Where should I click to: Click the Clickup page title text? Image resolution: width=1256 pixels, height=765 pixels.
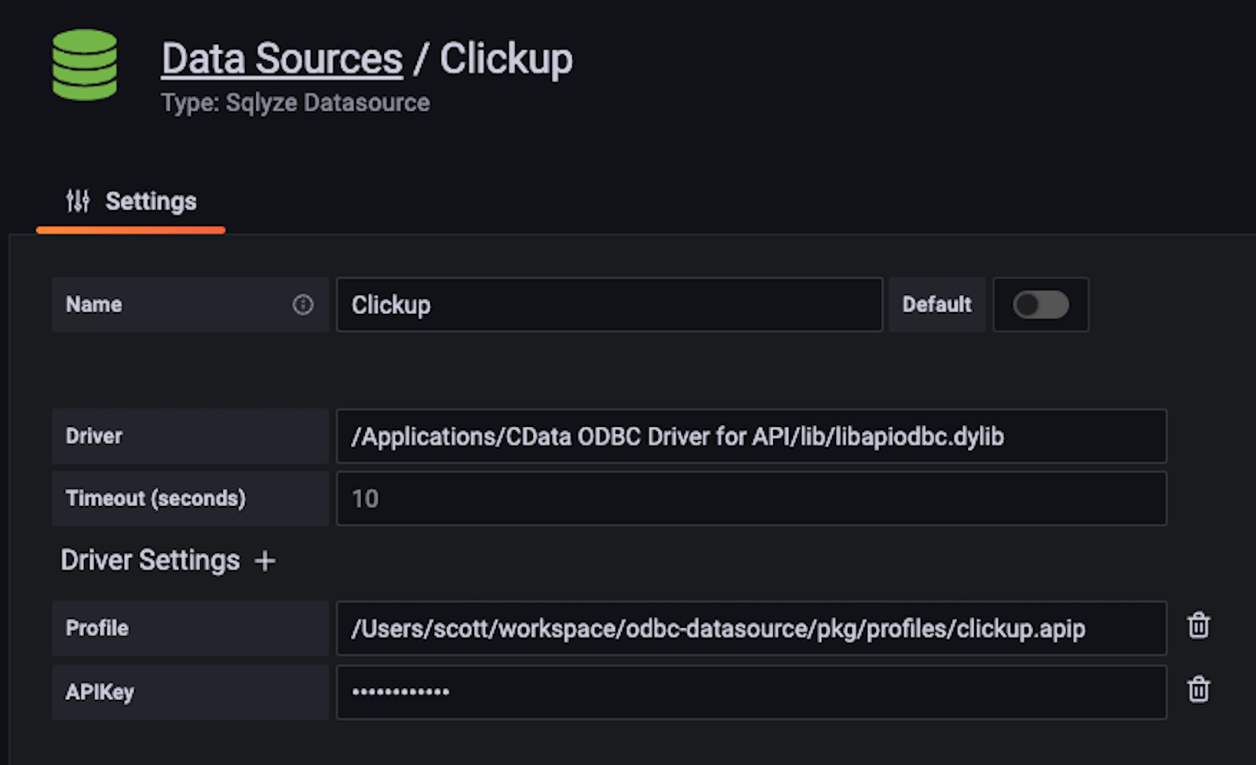point(506,59)
